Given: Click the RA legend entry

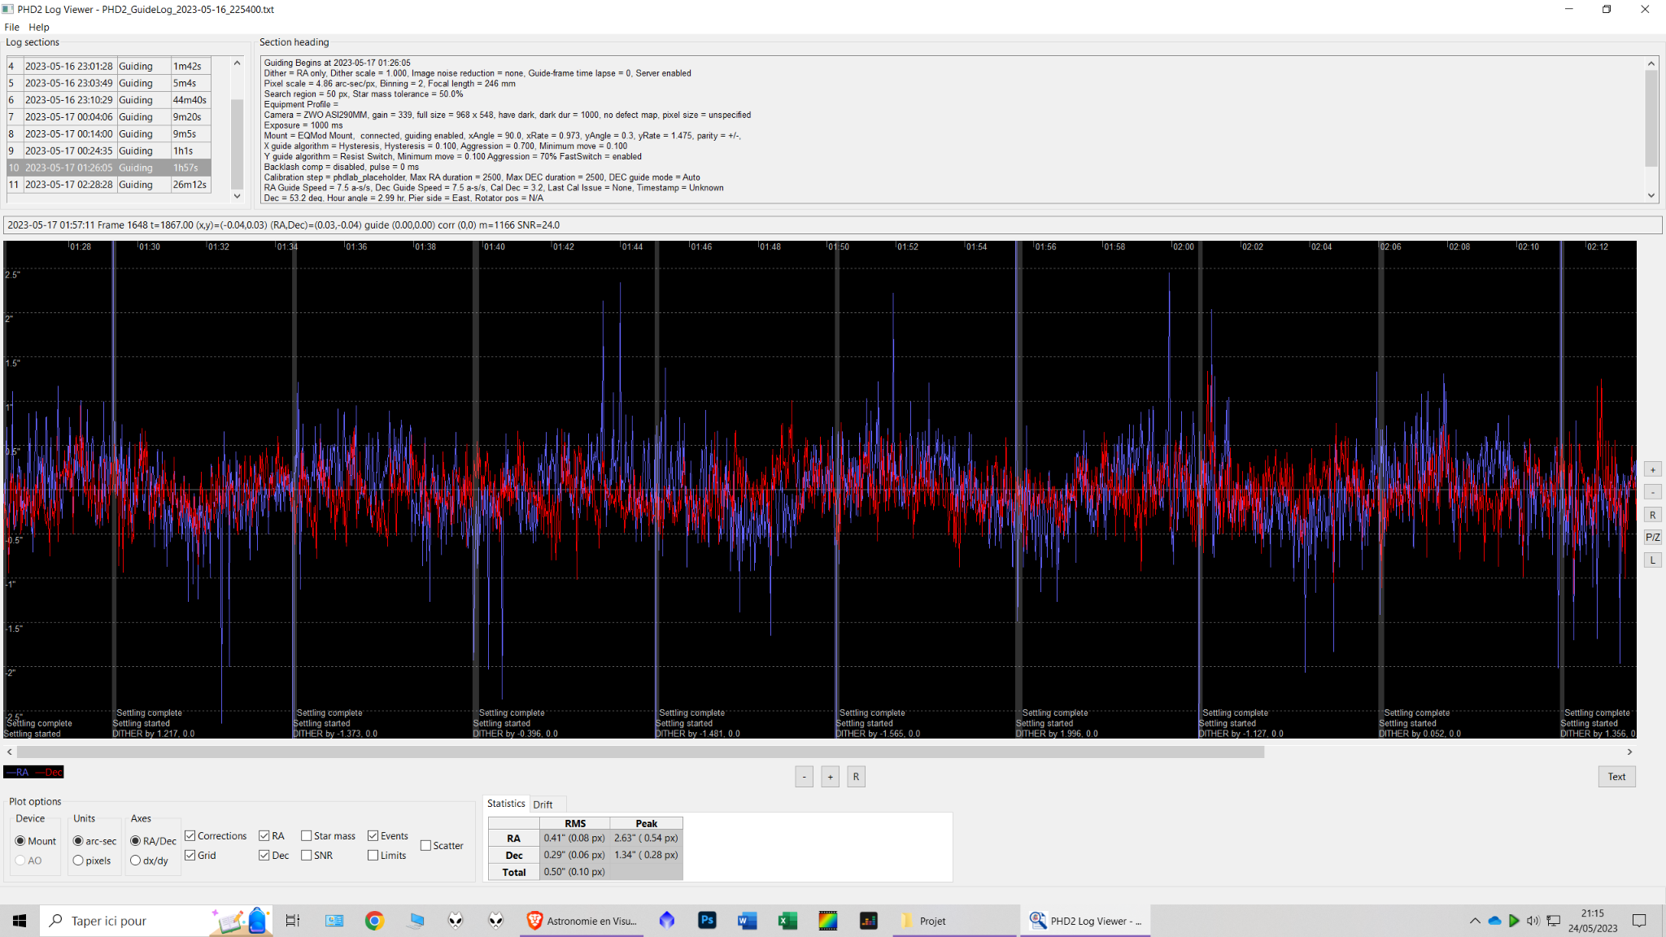Looking at the screenshot, I should 19,773.
